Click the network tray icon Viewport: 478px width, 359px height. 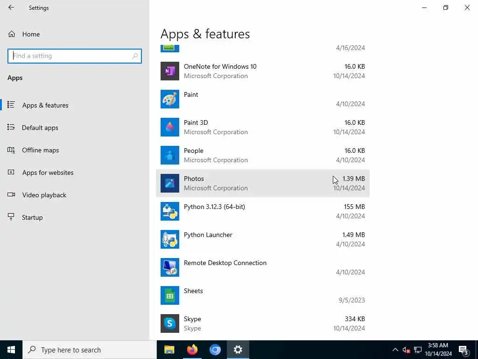coord(418,350)
